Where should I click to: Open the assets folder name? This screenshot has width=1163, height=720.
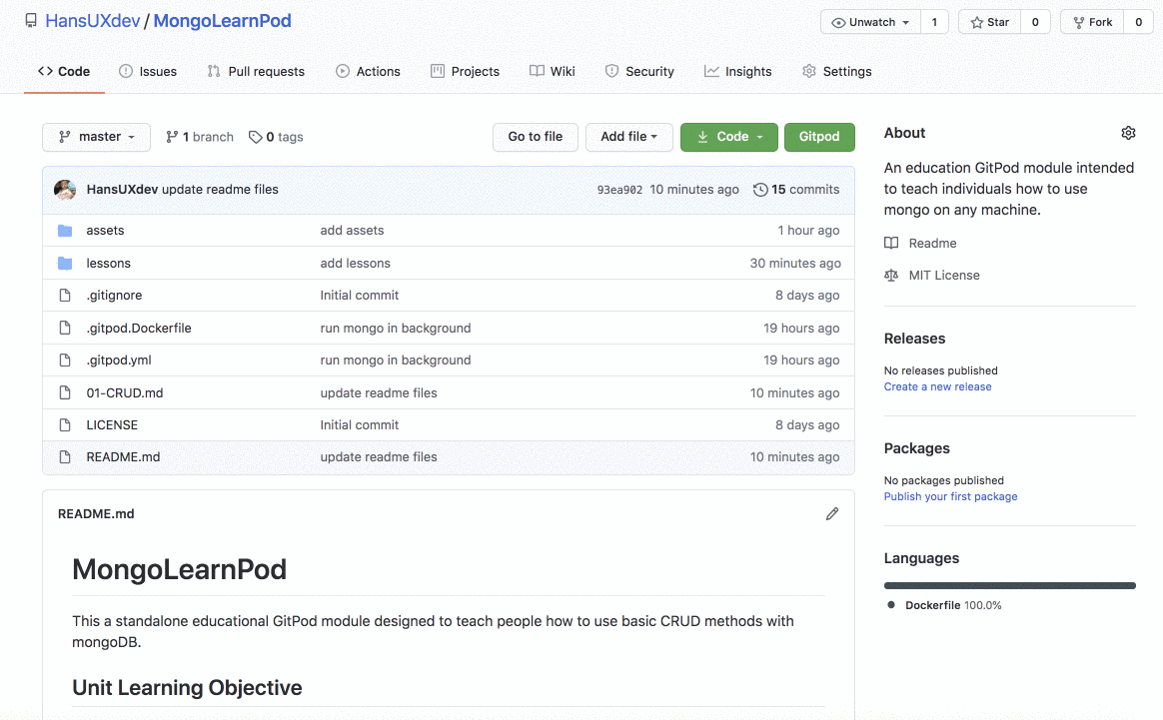[x=105, y=231]
